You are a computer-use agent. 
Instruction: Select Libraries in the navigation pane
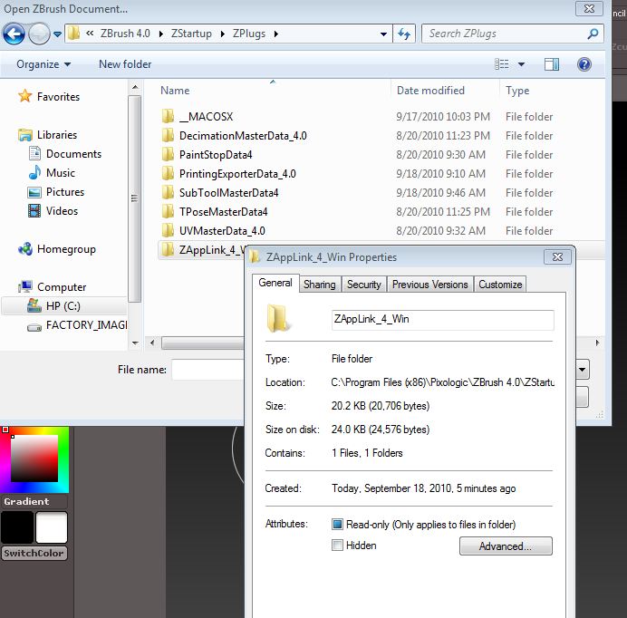click(x=48, y=135)
